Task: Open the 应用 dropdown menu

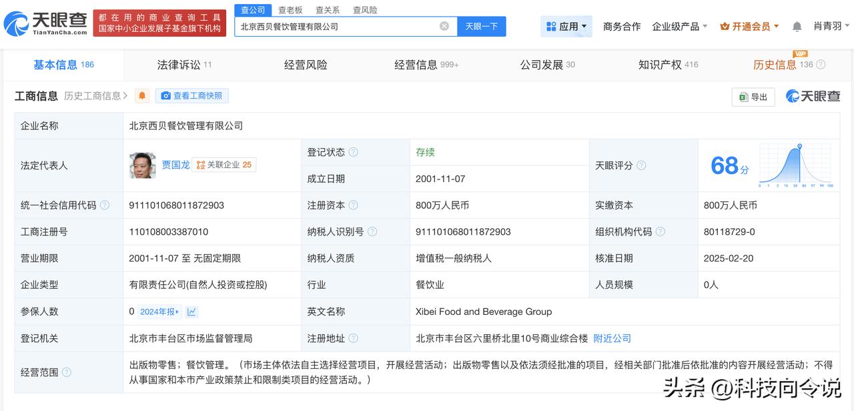Action: [x=566, y=27]
